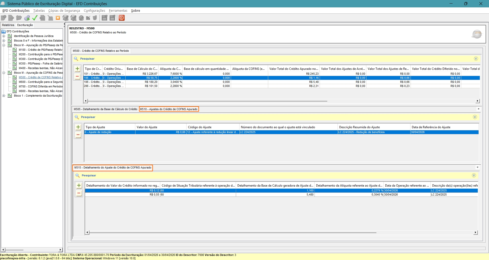Open the Tabelas menu
The width and height of the screenshot is (489, 260).
pyautogui.click(x=39, y=10)
